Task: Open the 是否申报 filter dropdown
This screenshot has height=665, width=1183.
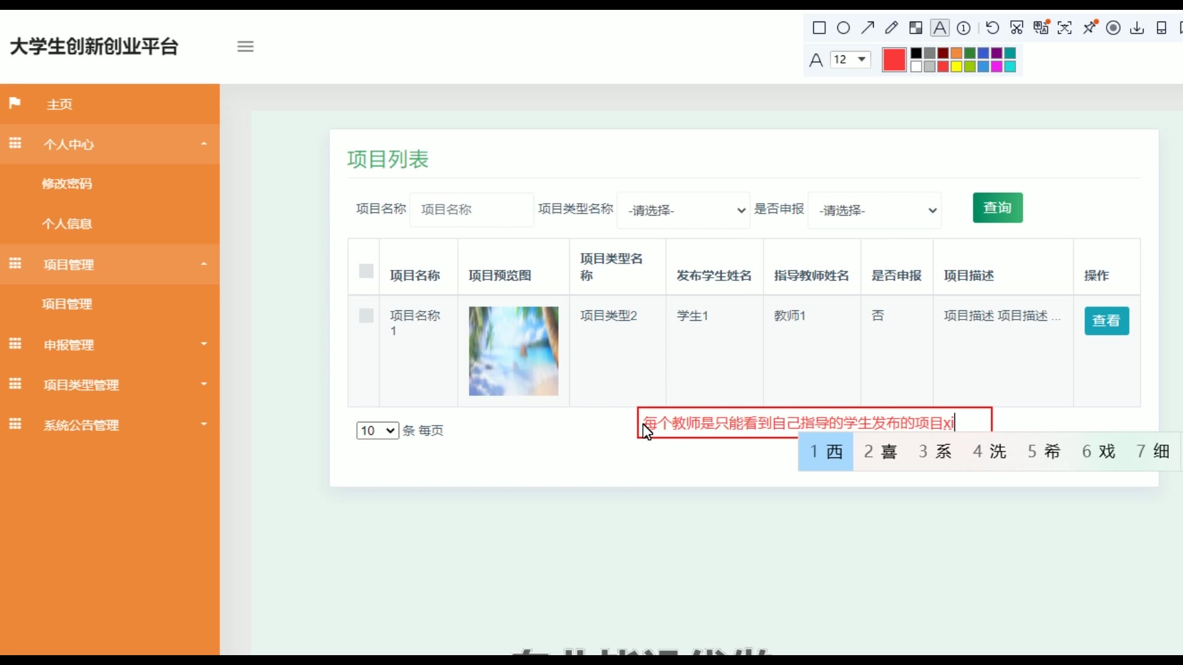Action: 874,211
